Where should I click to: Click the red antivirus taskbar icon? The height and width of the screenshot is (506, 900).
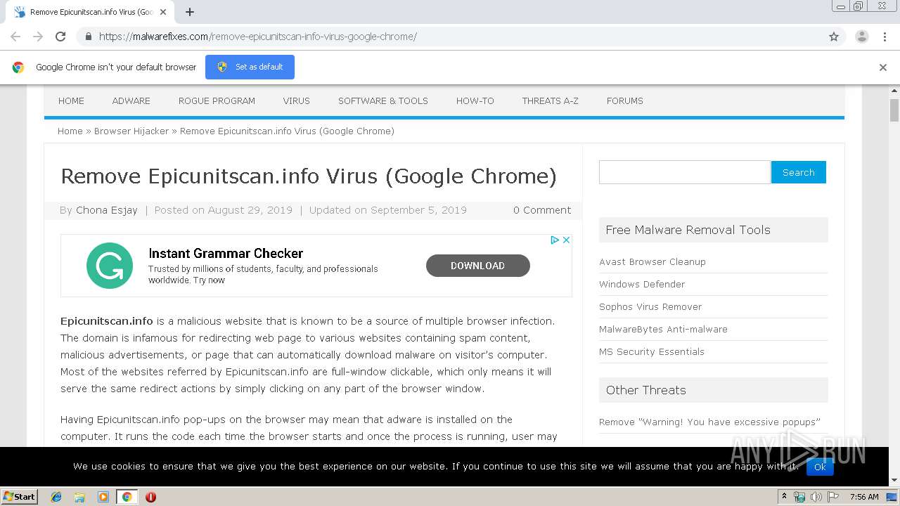[150, 497]
